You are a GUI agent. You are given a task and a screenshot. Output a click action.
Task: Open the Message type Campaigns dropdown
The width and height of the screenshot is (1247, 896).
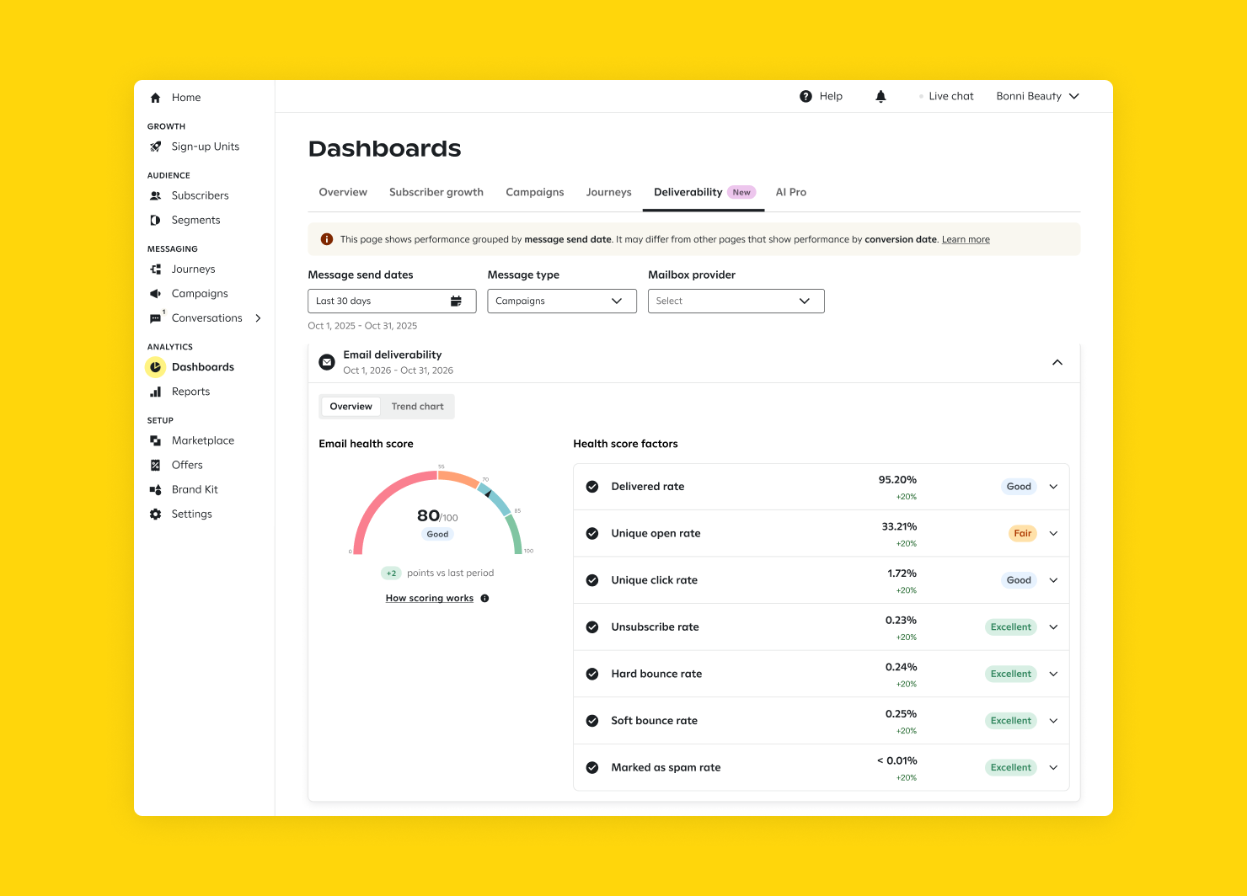point(562,301)
